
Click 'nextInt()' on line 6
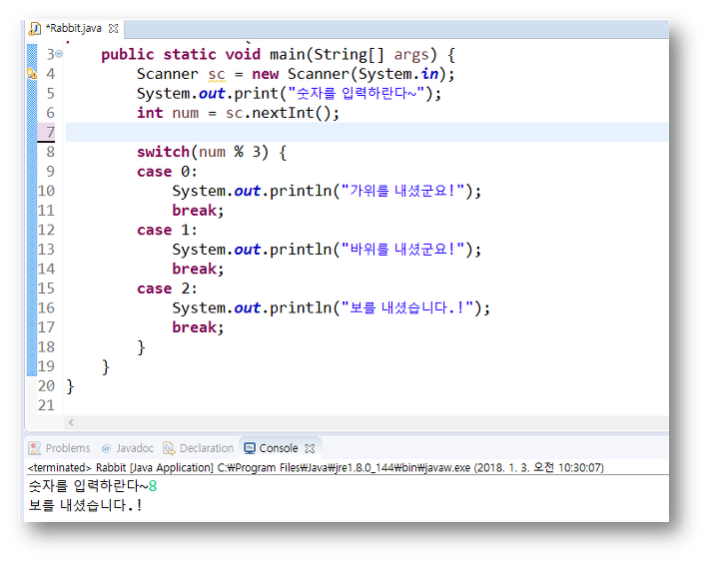point(292,113)
